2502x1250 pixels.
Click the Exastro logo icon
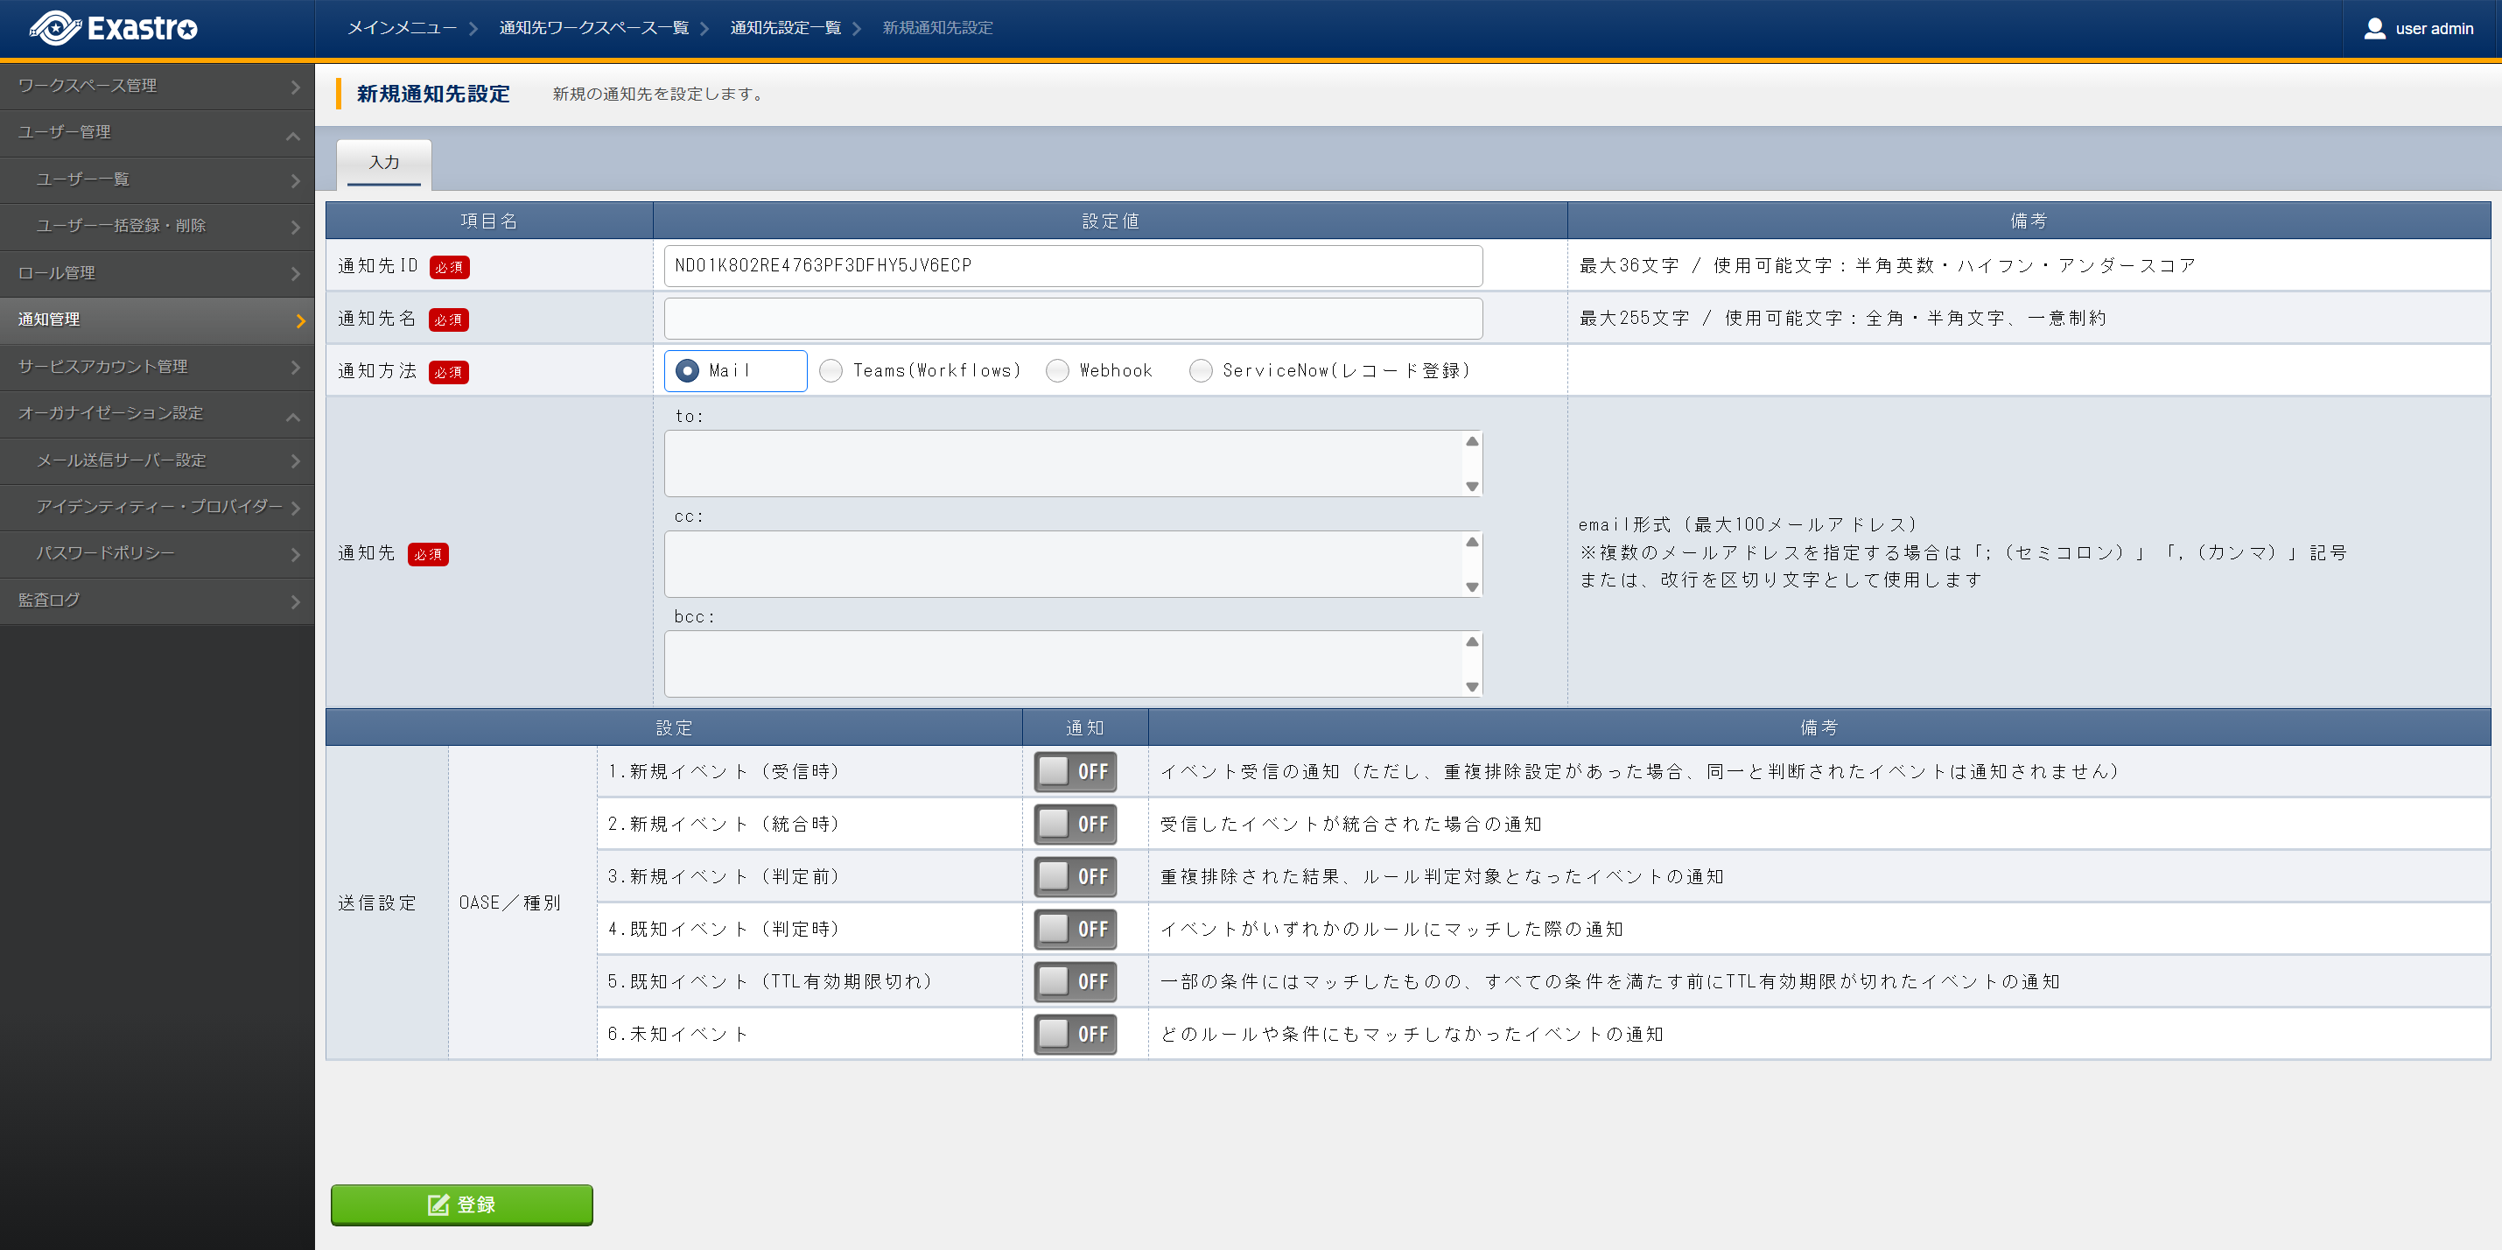pos(54,28)
